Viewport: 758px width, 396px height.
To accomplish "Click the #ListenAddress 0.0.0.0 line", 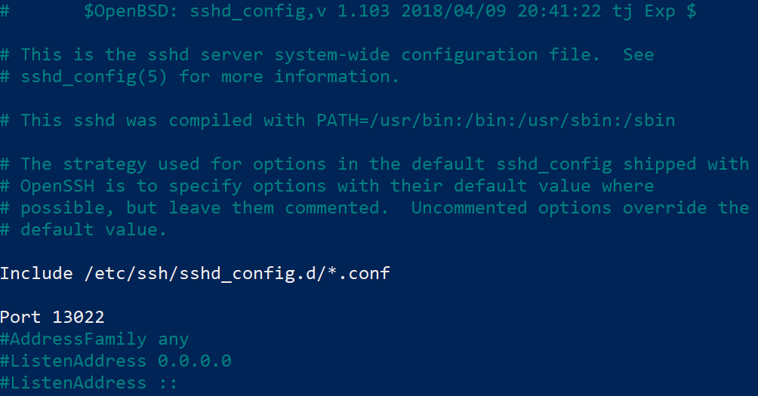I will pos(116,361).
